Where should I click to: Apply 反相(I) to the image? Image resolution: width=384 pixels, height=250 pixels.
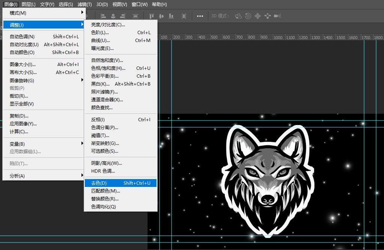tap(121, 119)
